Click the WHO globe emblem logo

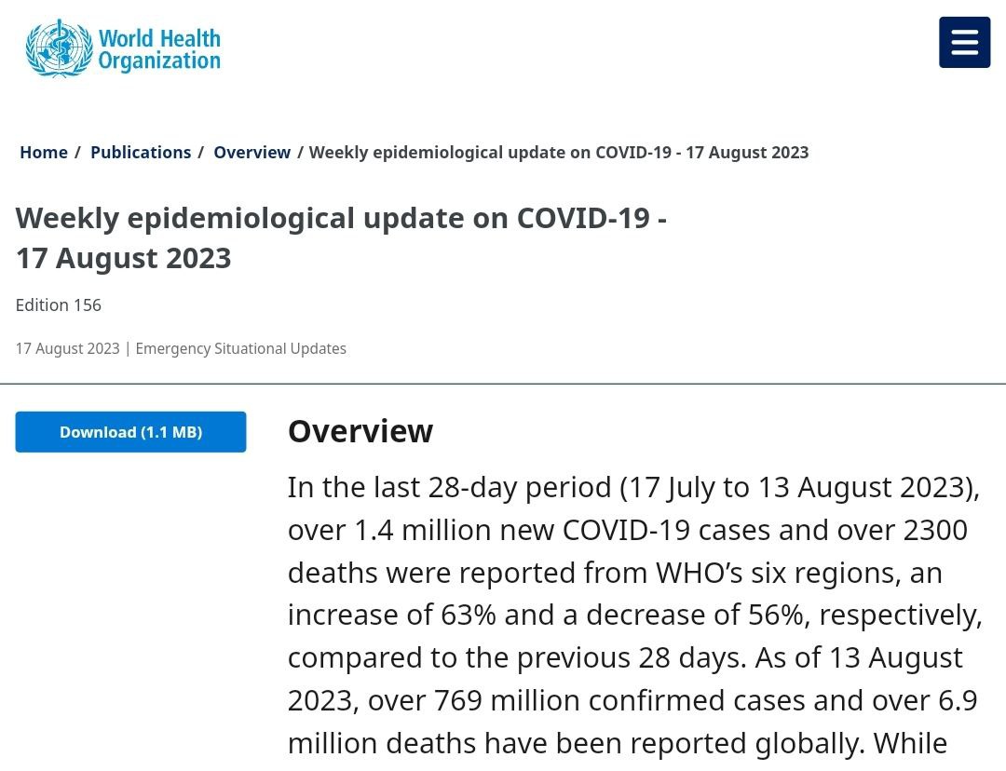[x=59, y=48]
